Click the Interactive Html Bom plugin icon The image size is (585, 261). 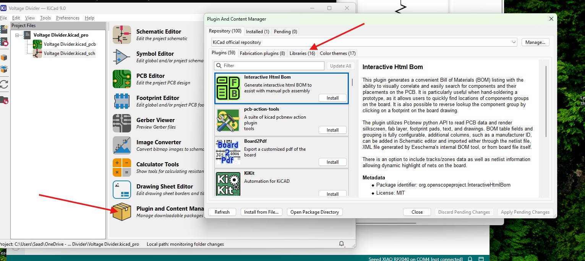coord(228,88)
